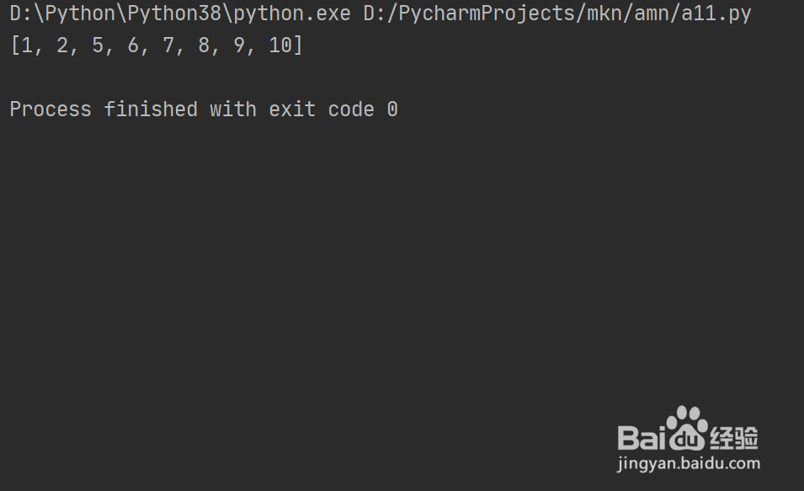Click the 经验 watermark text

pos(734,437)
